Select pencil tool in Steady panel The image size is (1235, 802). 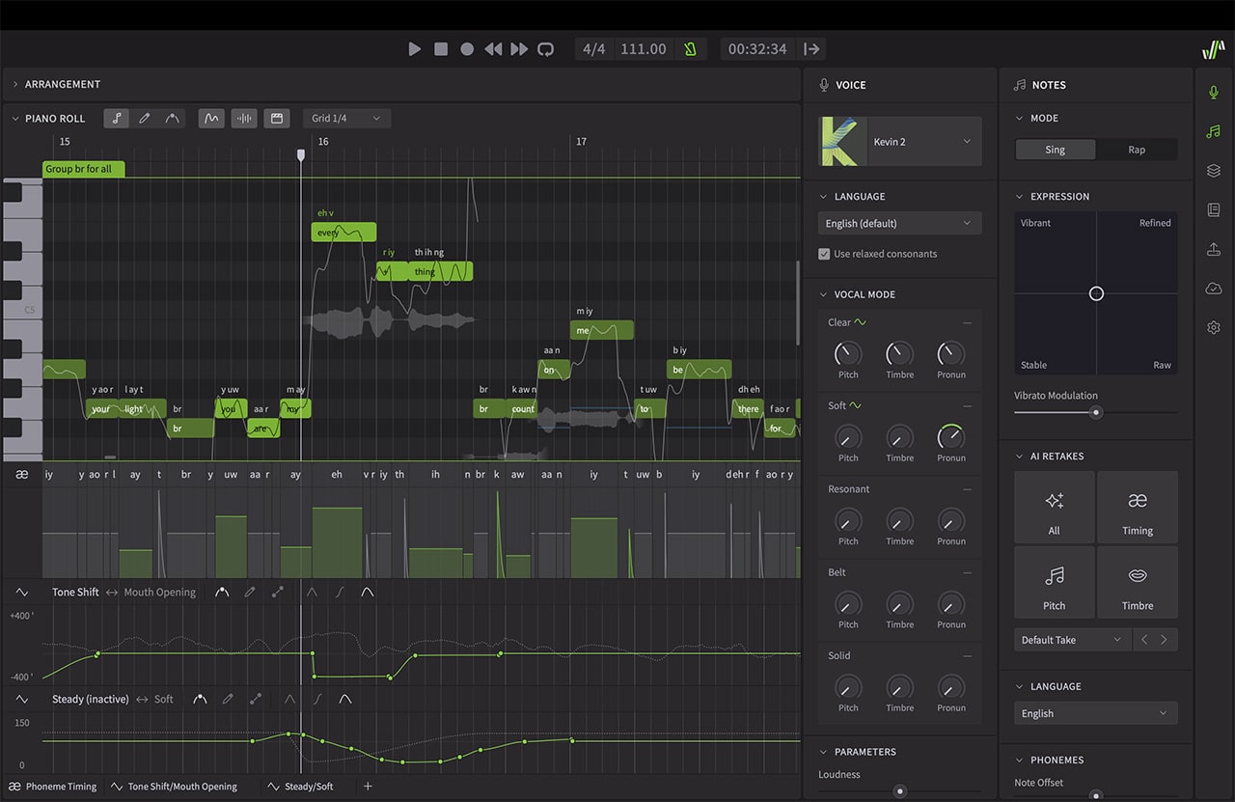pyautogui.click(x=228, y=699)
